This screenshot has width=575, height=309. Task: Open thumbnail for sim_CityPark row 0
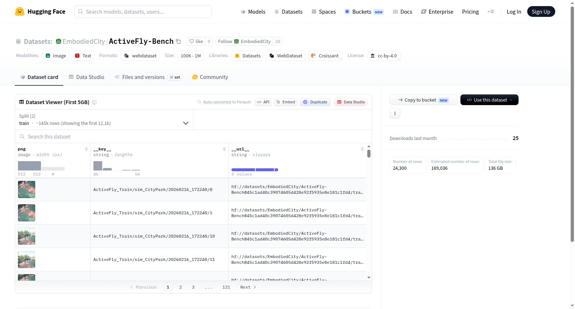click(27, 189)
